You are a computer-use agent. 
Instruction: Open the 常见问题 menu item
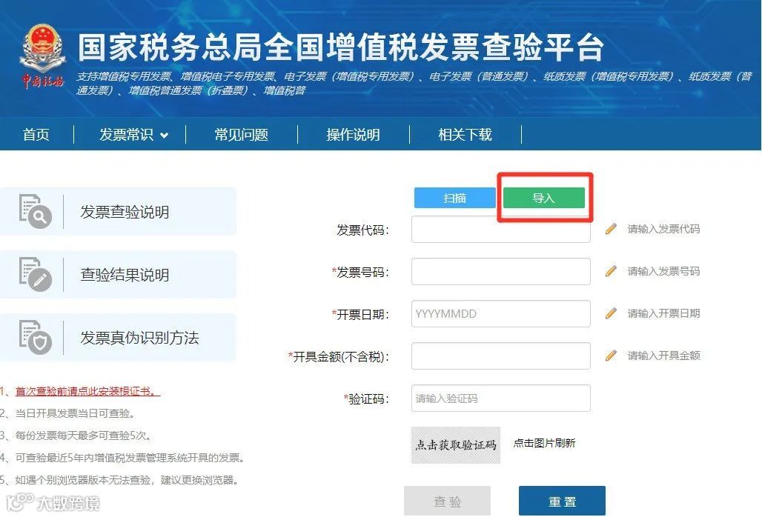(242, 135)
